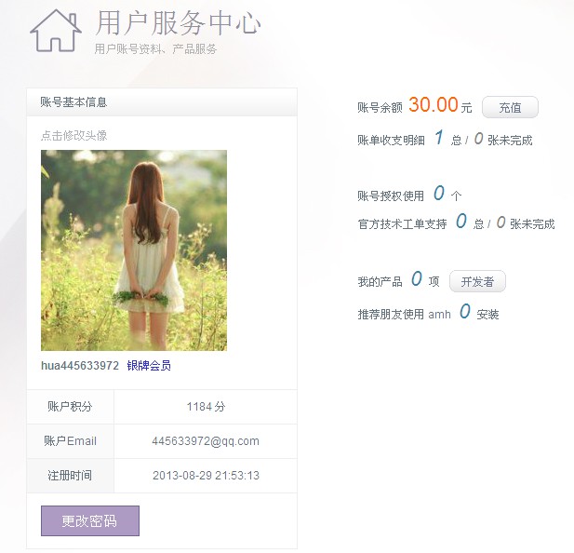Click the unfinished count in 官方技术工单支持 row
Viewport: 574px width, 553px height.
click(x=501, y=223)
